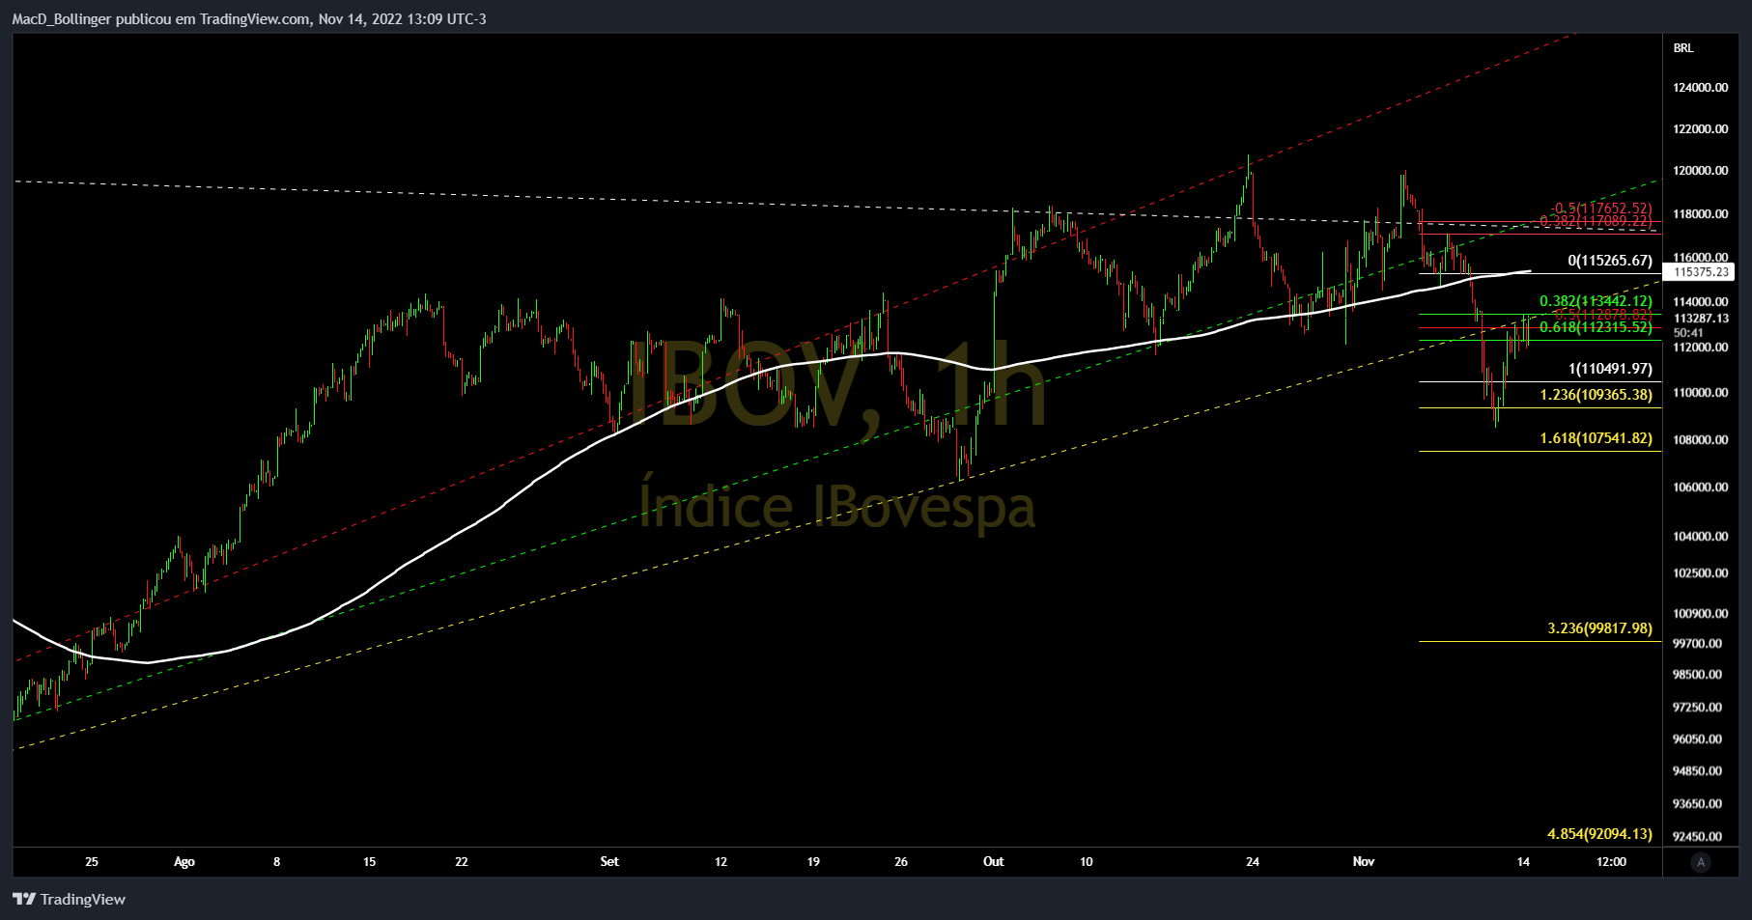Click the 92450.00 price axis label

point(1697,837)
